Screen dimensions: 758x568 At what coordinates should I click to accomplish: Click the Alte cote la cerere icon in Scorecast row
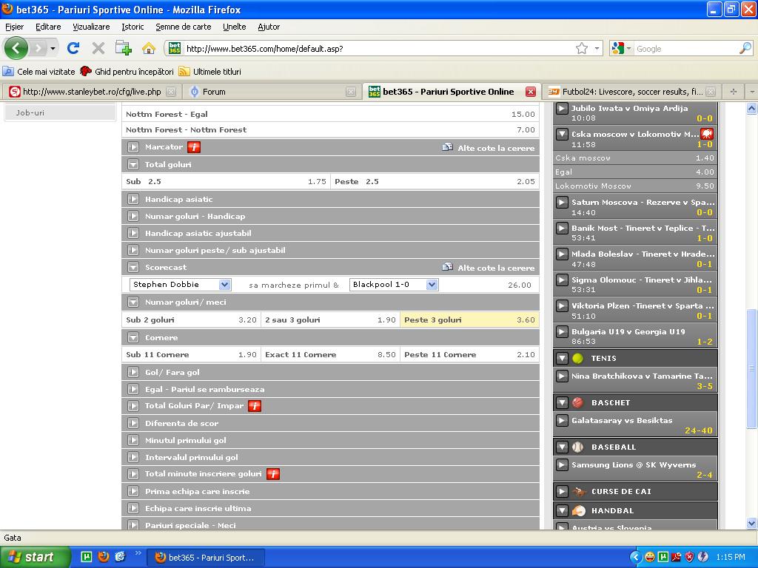[x=448, y=267]
